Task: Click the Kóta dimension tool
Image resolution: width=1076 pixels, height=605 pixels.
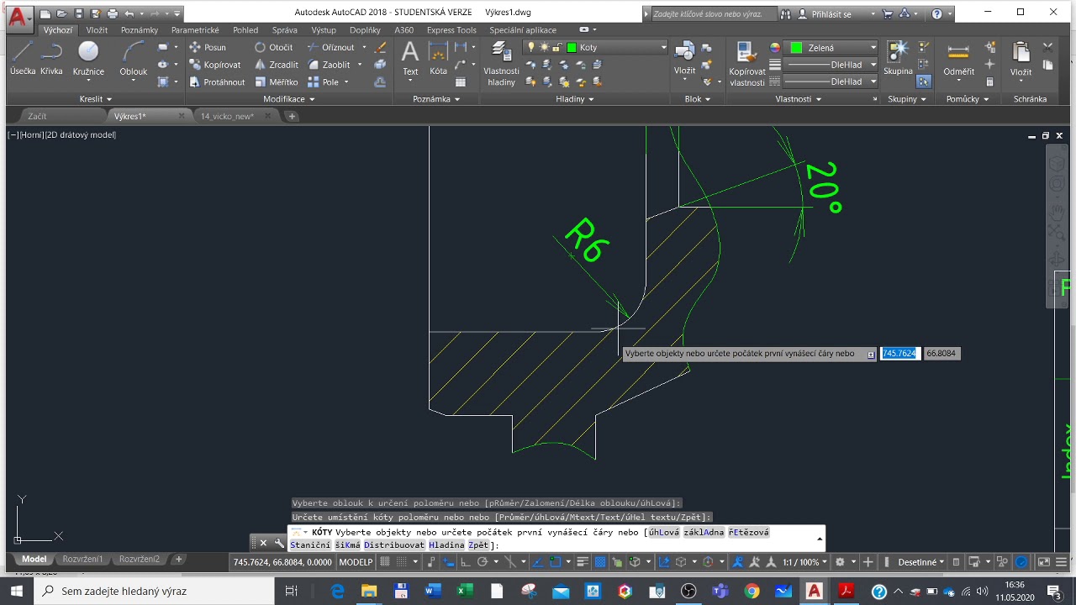Action: coord(438,59)
